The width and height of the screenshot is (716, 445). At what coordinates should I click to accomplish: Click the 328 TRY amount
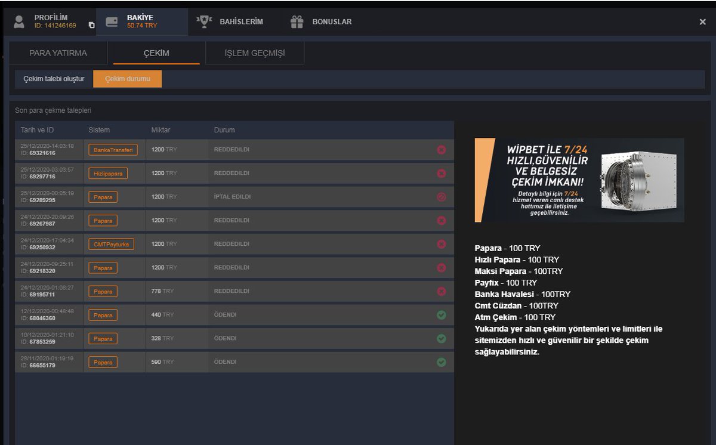(x=162, y=338)
